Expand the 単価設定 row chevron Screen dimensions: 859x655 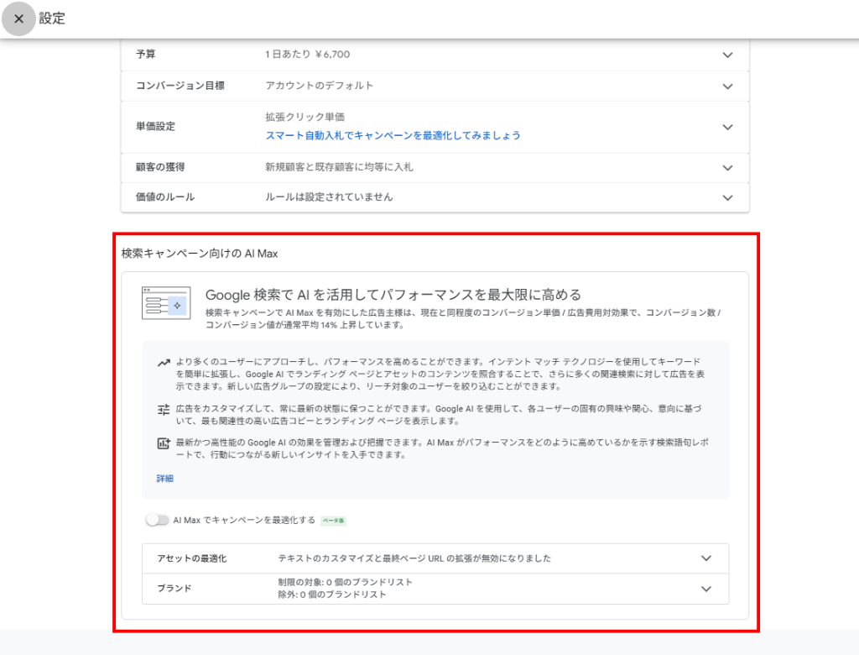[727, 127]
